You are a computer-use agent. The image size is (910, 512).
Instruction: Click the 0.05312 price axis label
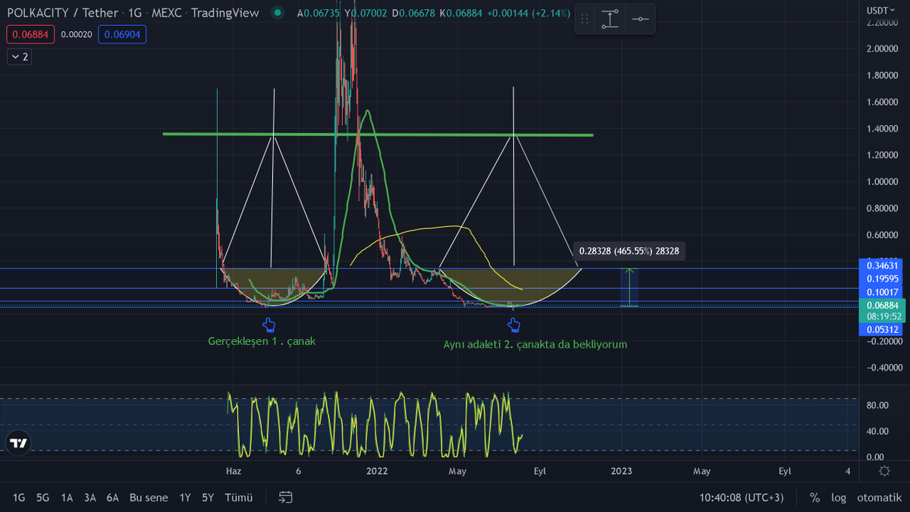[x=883, y=329]
